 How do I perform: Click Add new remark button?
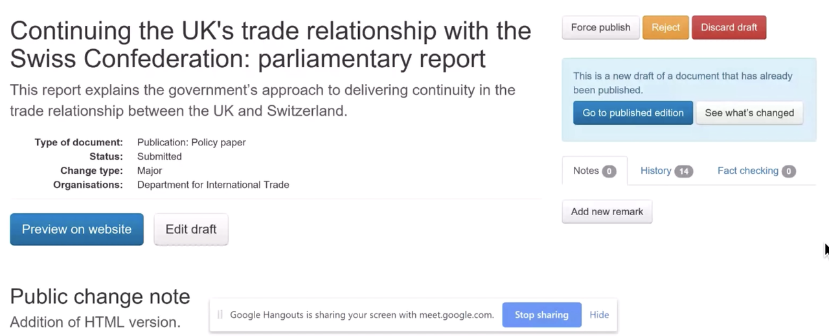click(x=607, y=212)
